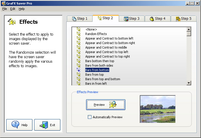
Task: Select Random Effects in the list
Action: (96, 34)
